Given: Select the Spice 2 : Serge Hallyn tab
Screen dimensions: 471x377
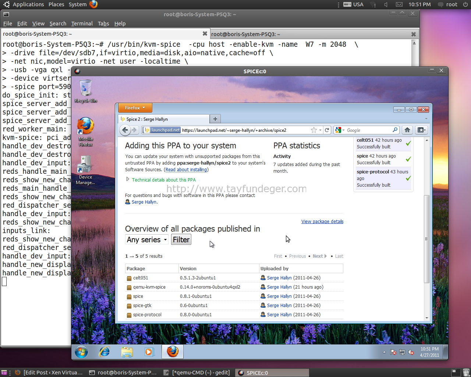Looking at the screenshot, I should pyautogui.click(x=164, y=119).
